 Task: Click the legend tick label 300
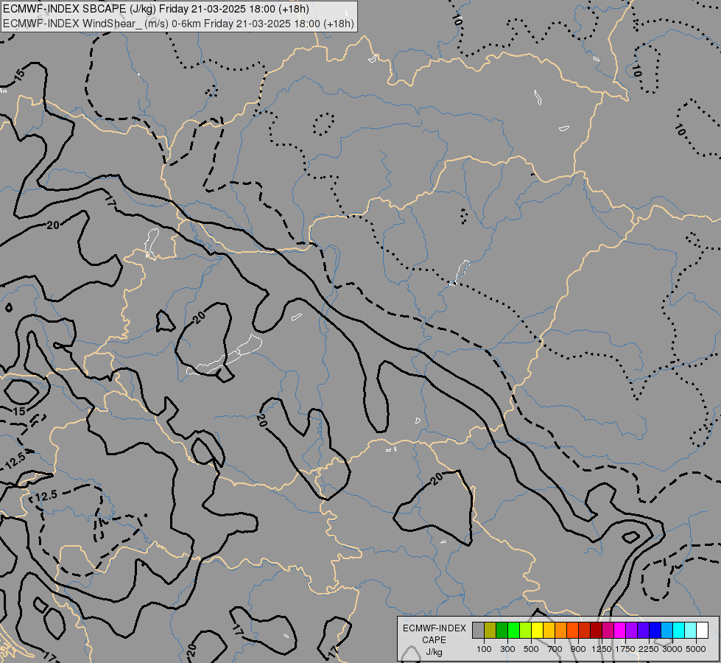(507, 649)
